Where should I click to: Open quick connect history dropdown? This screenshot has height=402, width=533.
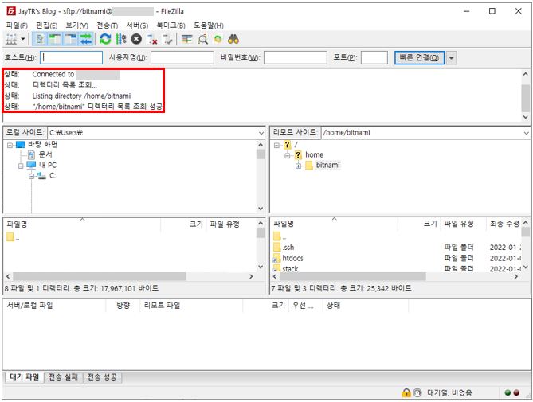(x=452, y=57)
